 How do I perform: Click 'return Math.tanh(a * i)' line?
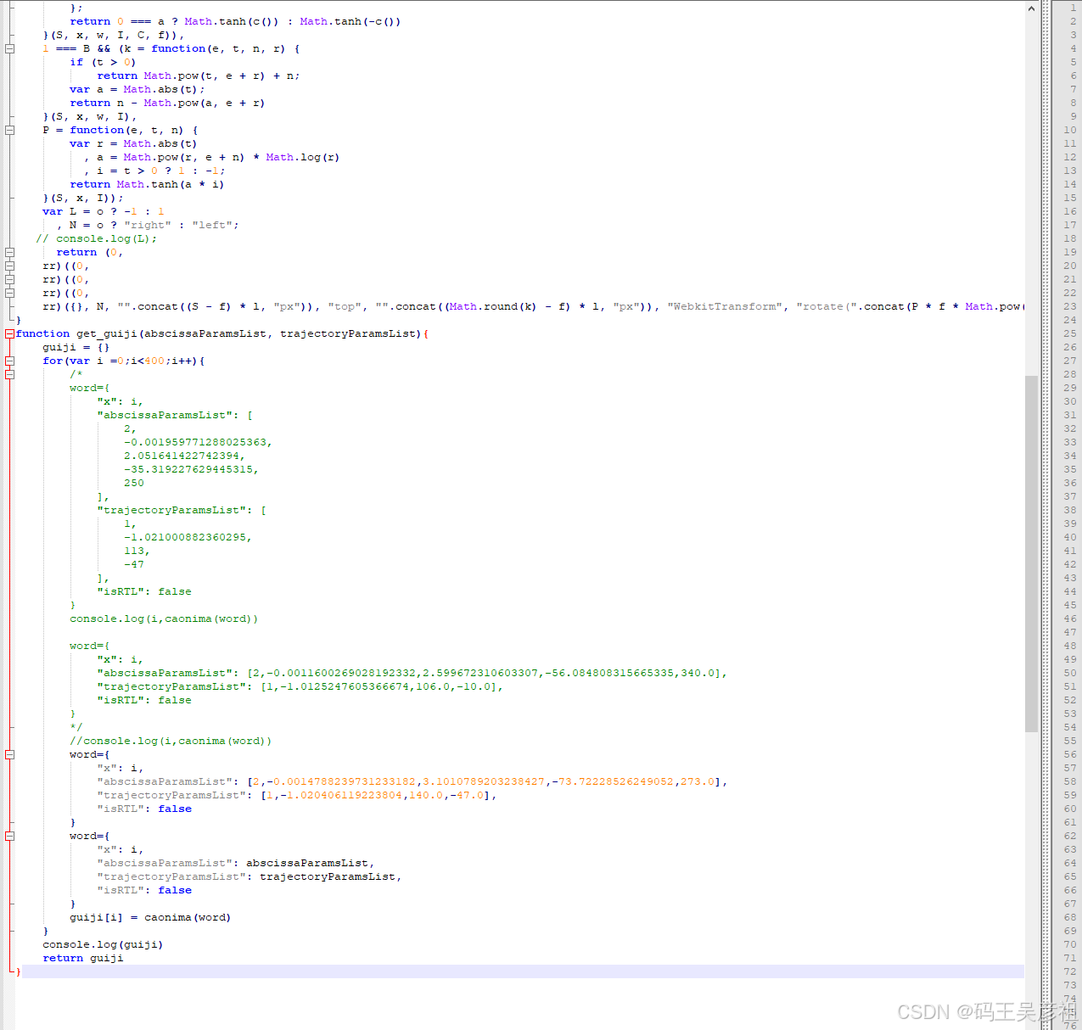(147, 184)
